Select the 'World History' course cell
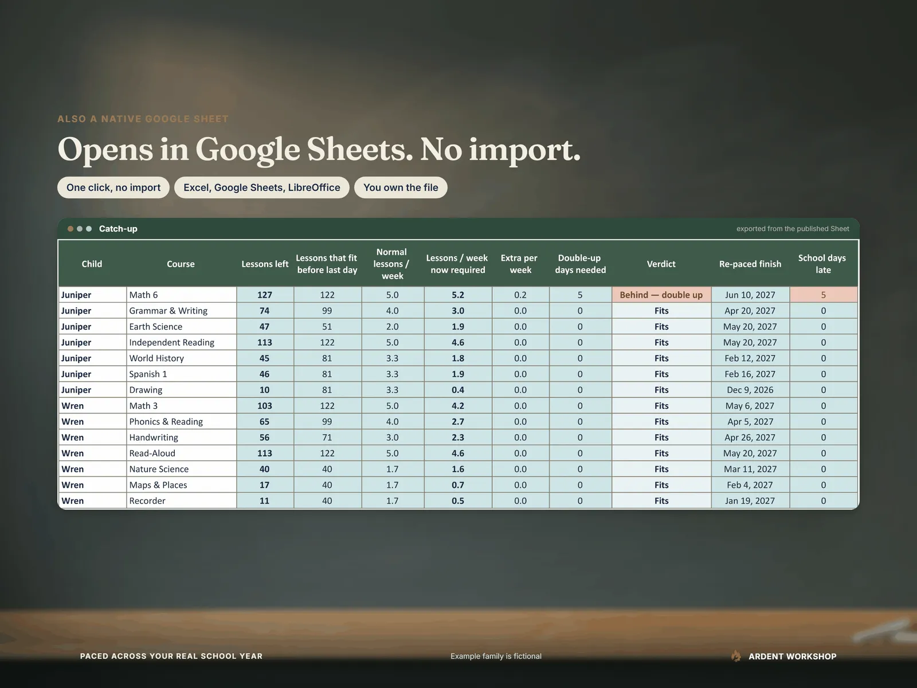 tap(181, 358)
